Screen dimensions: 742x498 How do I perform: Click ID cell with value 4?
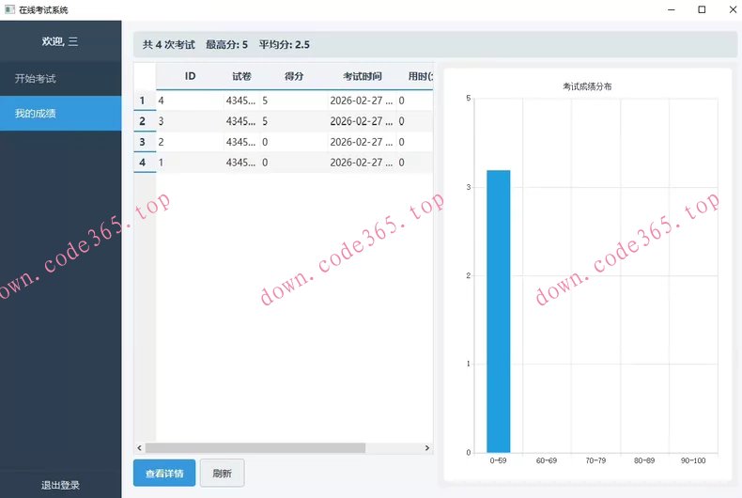pos(191,101)
